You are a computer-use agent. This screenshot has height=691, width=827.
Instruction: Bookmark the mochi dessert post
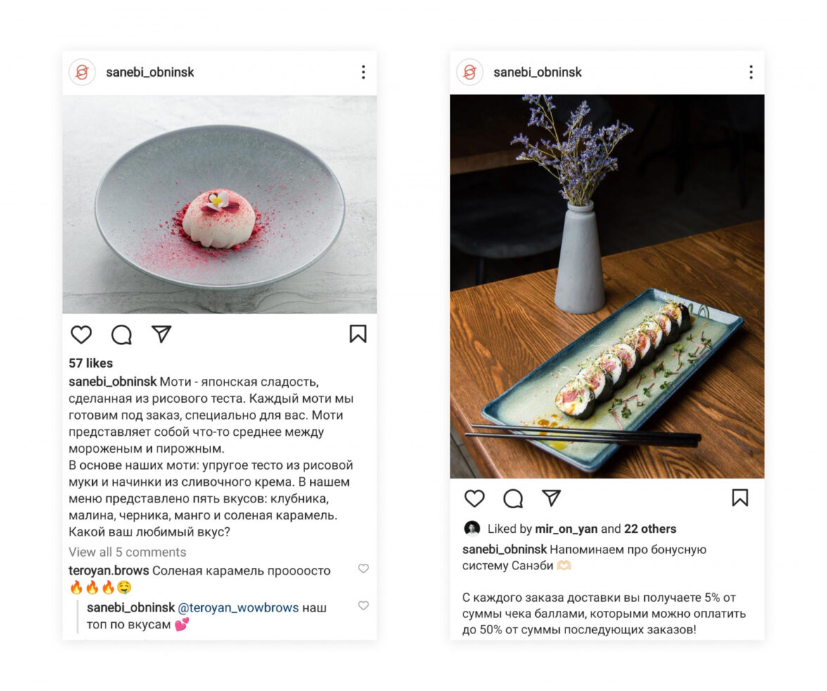point(358,334)
